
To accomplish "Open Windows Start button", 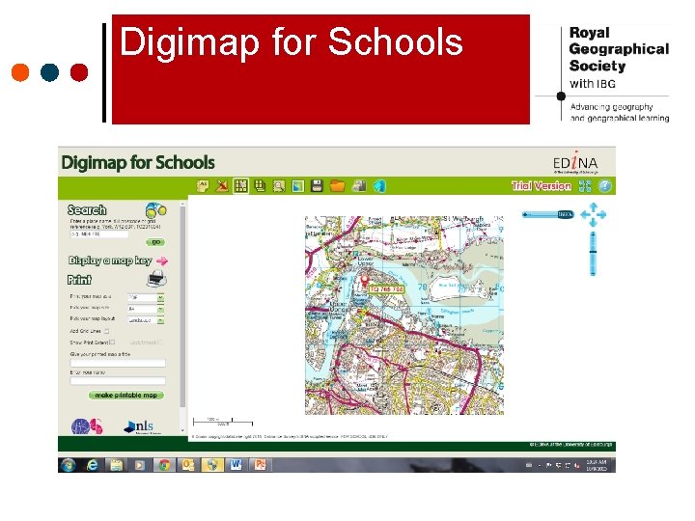I will point(69,465).
